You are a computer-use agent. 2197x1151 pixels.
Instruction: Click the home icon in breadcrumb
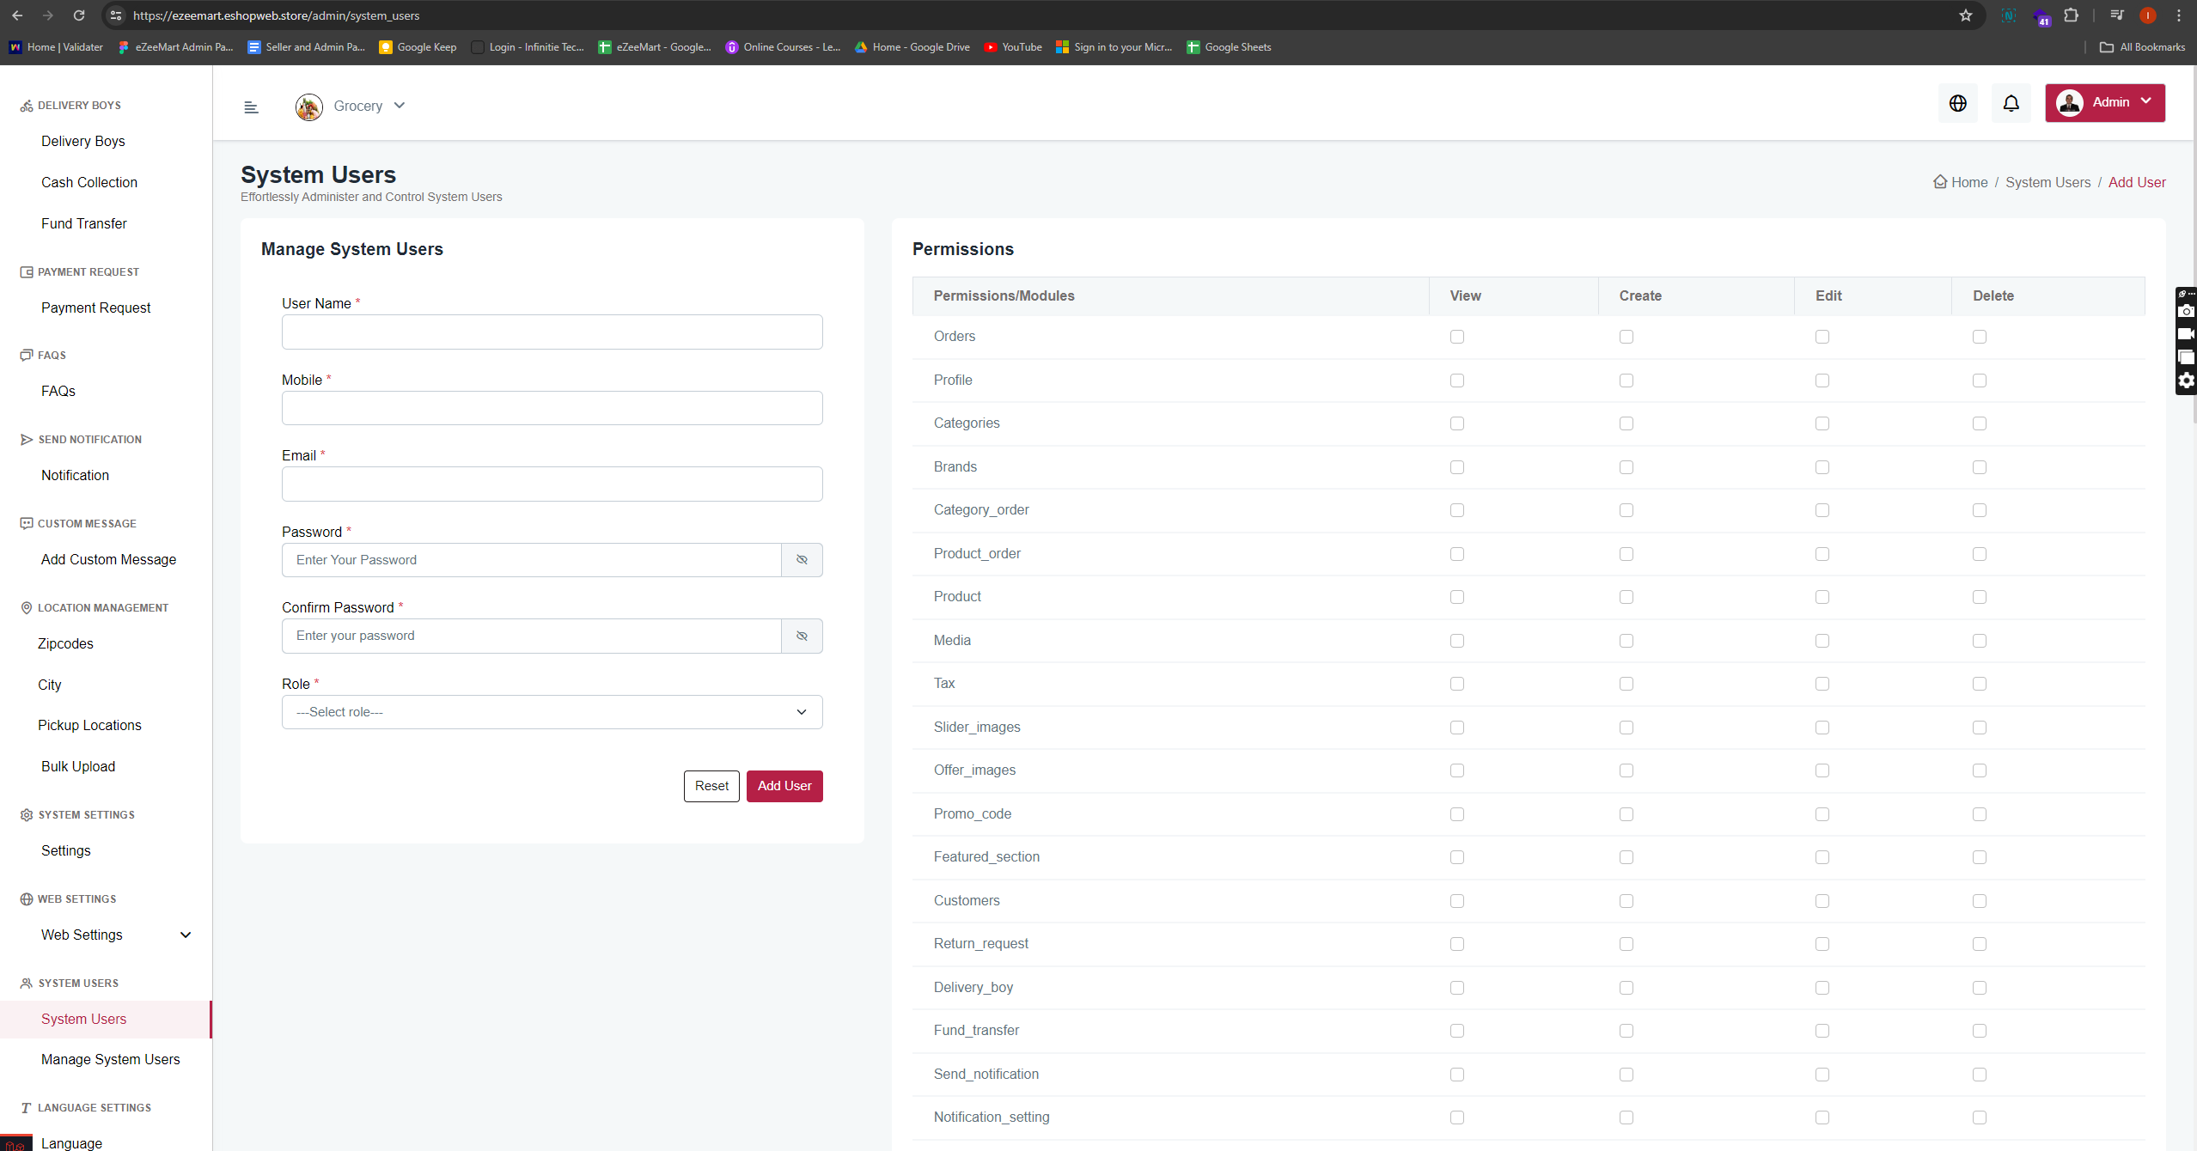[x=1940, y=182]
